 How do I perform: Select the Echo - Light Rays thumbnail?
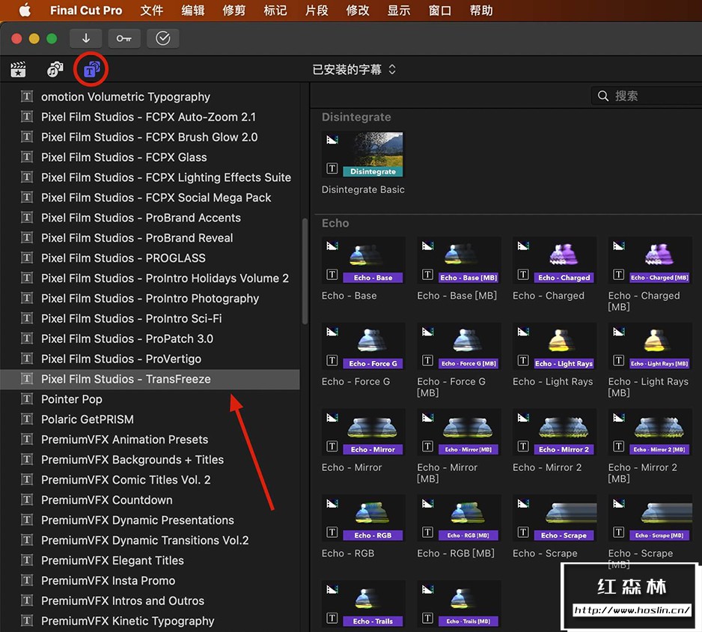[x=555, y=346]
